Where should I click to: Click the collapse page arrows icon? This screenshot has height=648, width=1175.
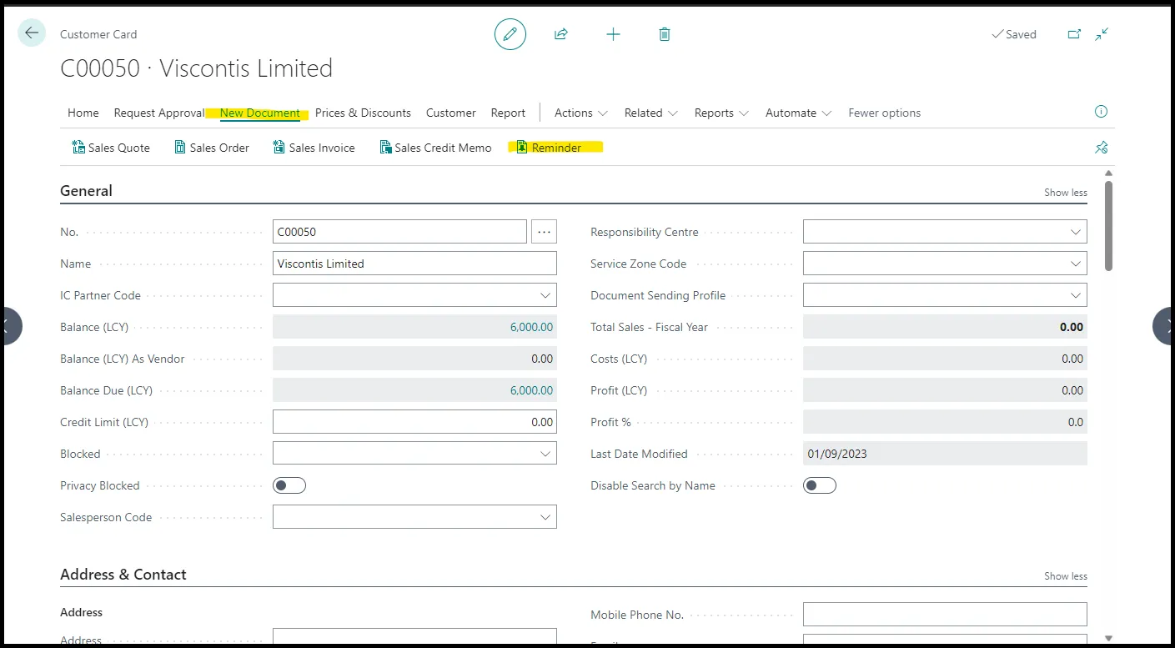1102,34
